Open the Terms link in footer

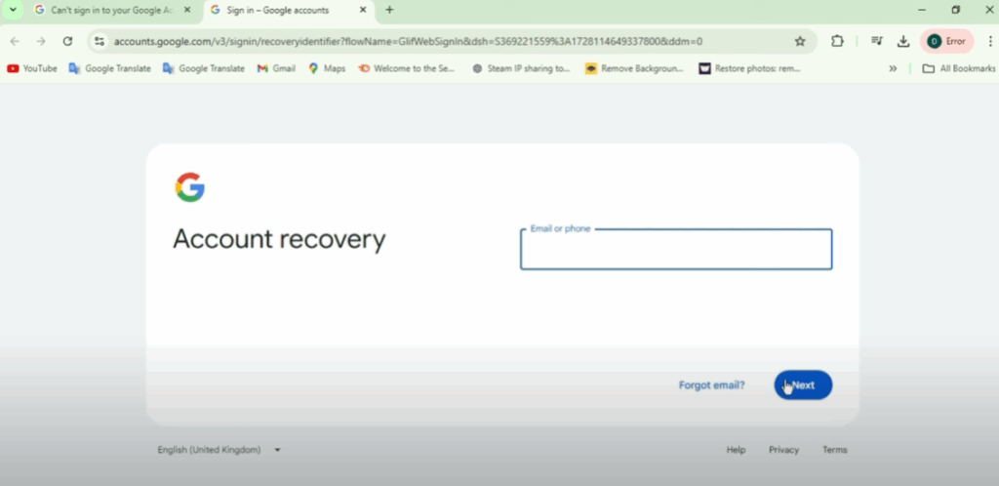835,450
